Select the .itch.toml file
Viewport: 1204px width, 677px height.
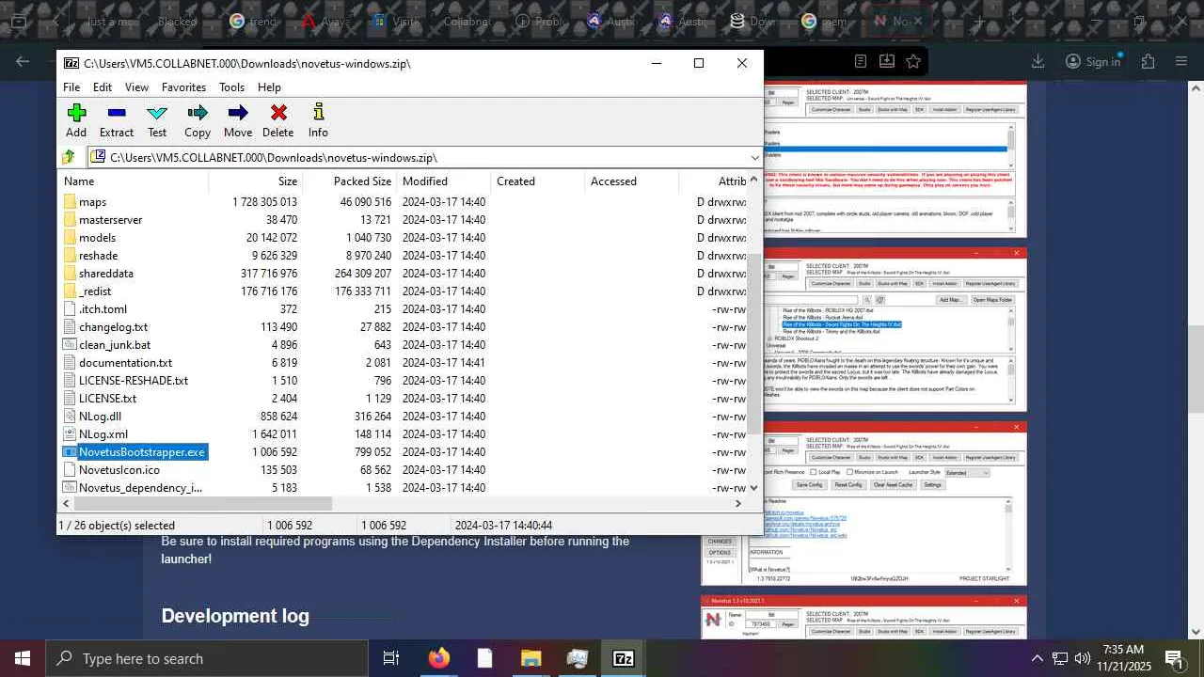[103, 309]
